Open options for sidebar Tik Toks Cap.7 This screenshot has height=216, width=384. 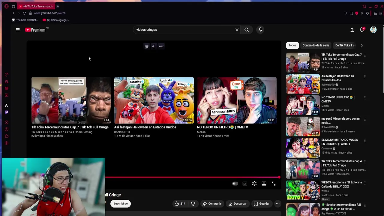(x=365, y=55)
